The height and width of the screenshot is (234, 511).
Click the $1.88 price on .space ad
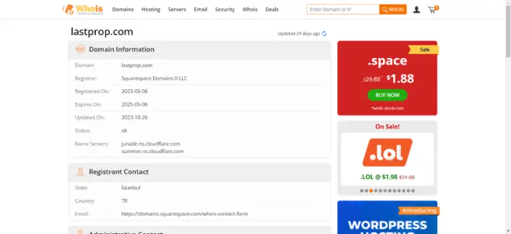400,78
